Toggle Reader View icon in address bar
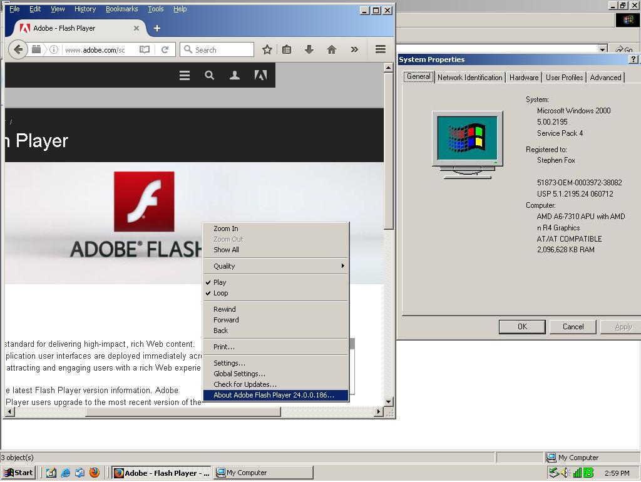The image size is (641, 482). click(x=145, y=50)
